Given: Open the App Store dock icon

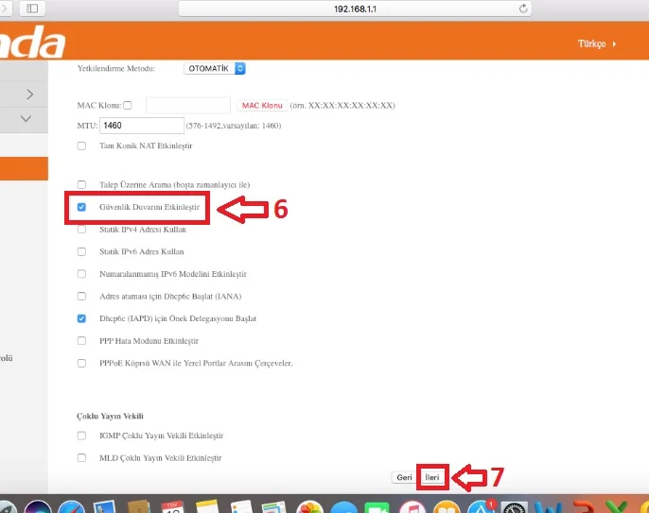Looking at the screenshot, I should 481,506.
